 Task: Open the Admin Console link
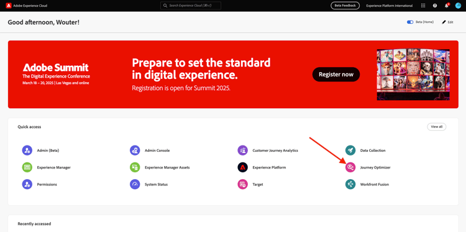[157, 151]
